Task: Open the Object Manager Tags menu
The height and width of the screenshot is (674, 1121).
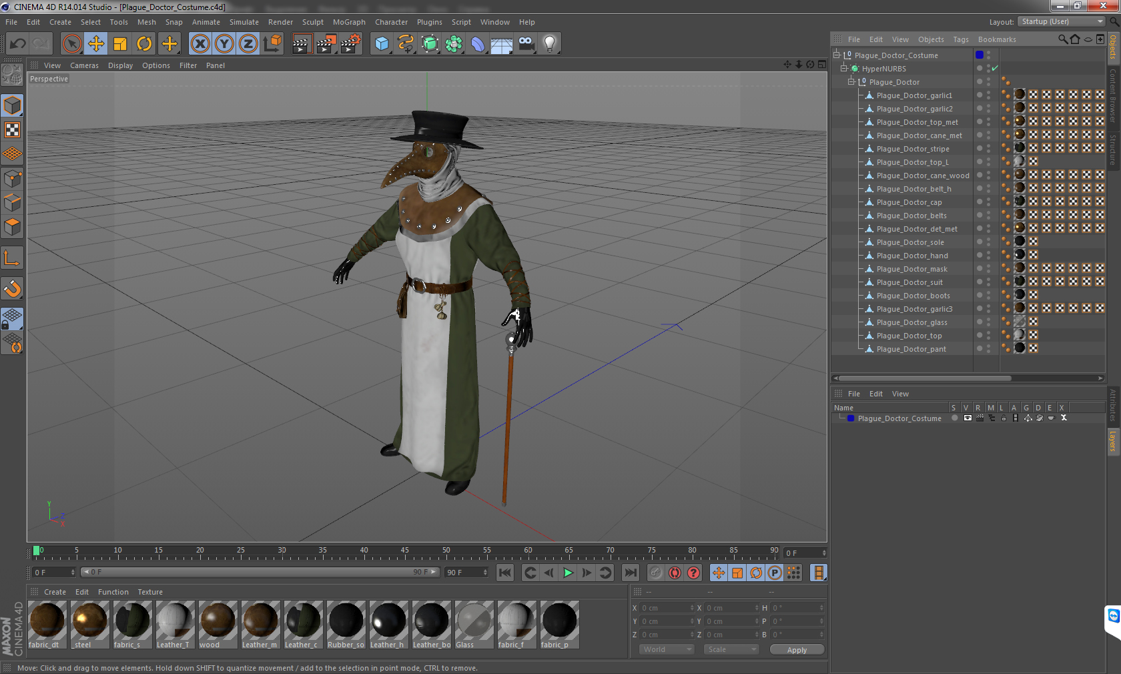Action: [x=960, y=39]
